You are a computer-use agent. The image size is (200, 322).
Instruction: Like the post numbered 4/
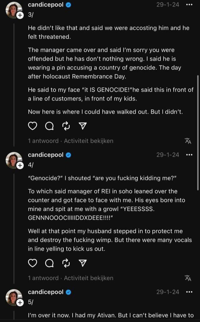[x=32, y=263]
